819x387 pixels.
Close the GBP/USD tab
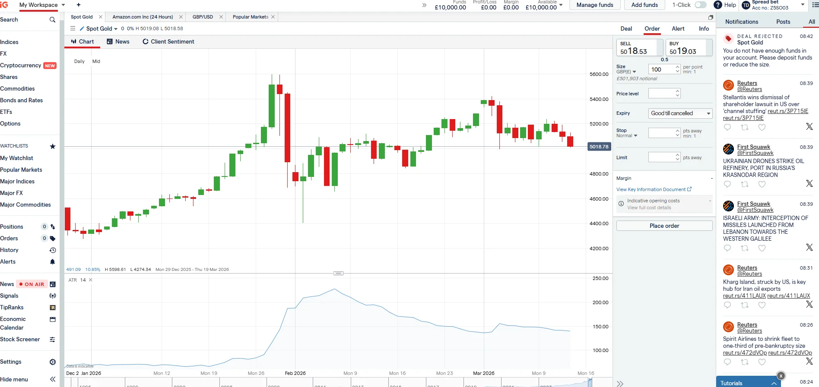tap(221, 17)
